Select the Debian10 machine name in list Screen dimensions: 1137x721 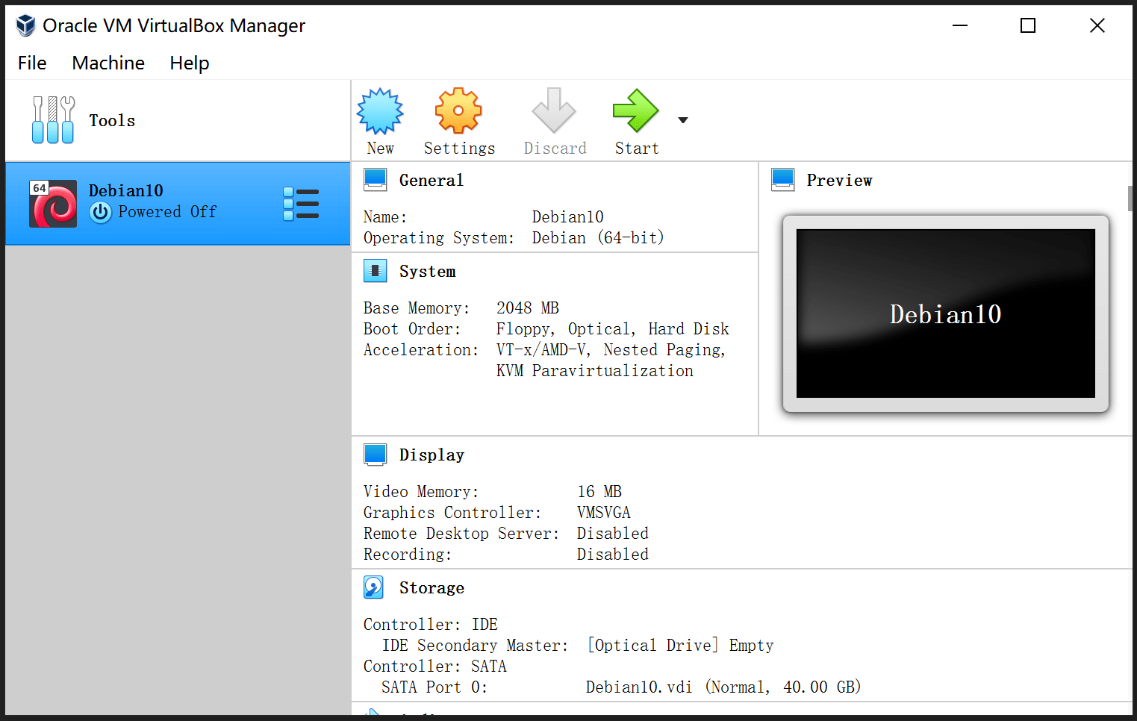pyautogui.click(x=126, y=191)
